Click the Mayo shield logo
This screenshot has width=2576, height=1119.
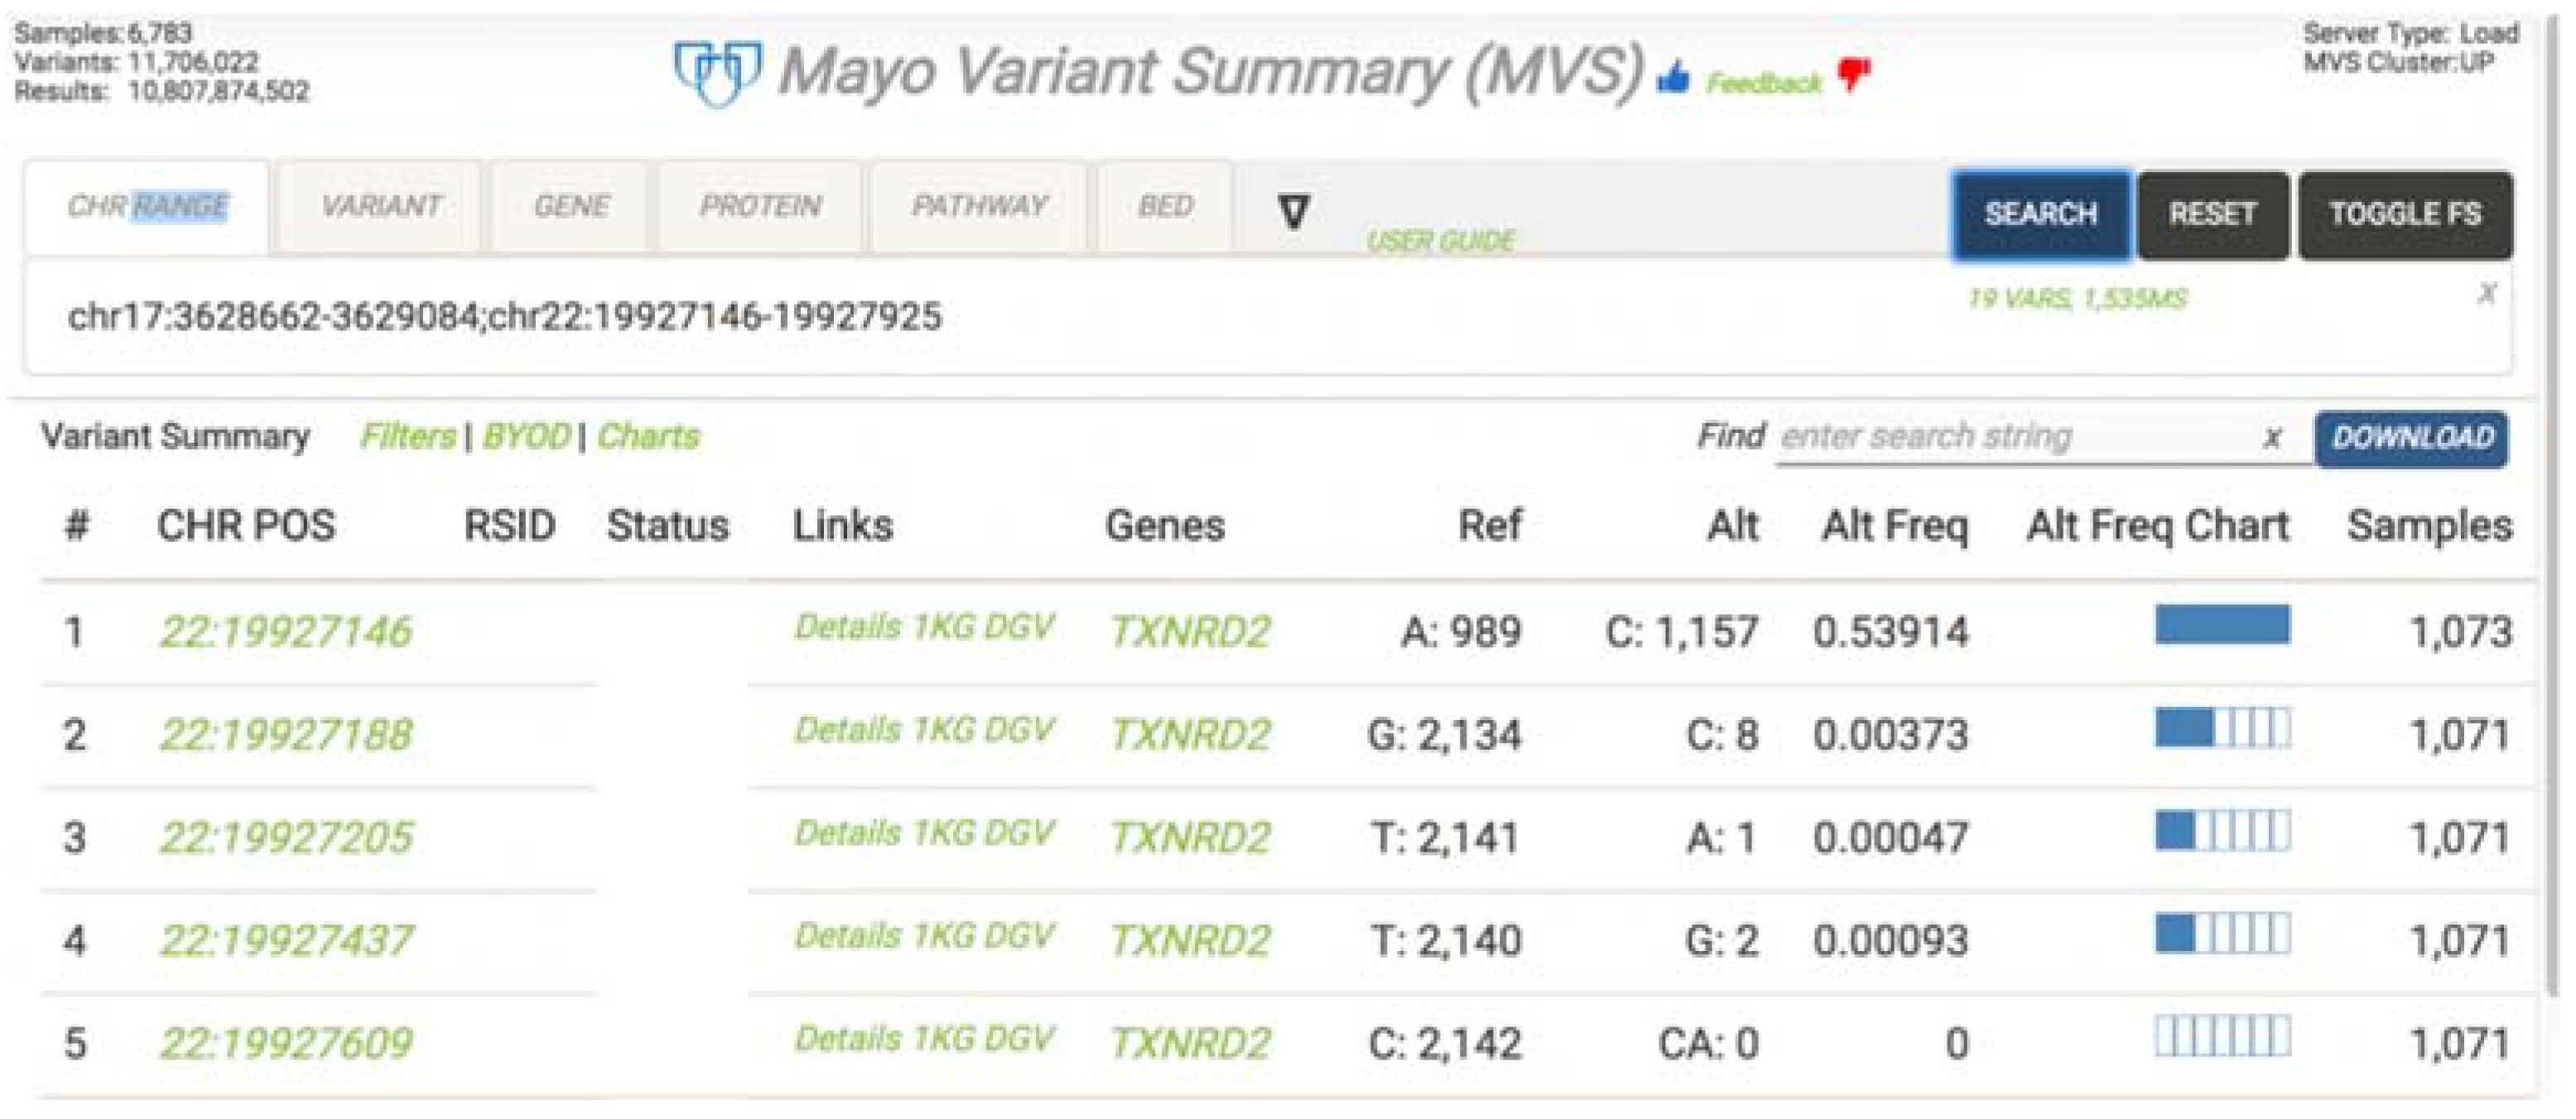click(x=716, y=72)
